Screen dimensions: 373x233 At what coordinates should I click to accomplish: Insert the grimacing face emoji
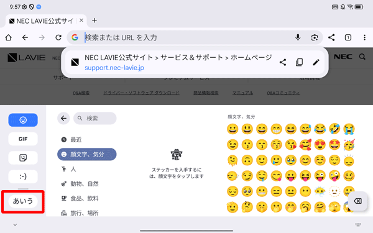262,191
